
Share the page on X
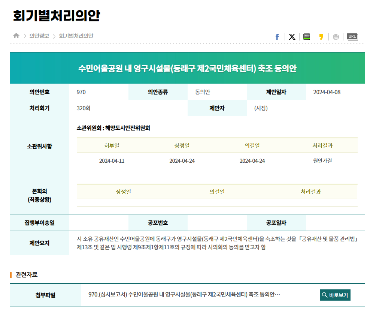292,37
